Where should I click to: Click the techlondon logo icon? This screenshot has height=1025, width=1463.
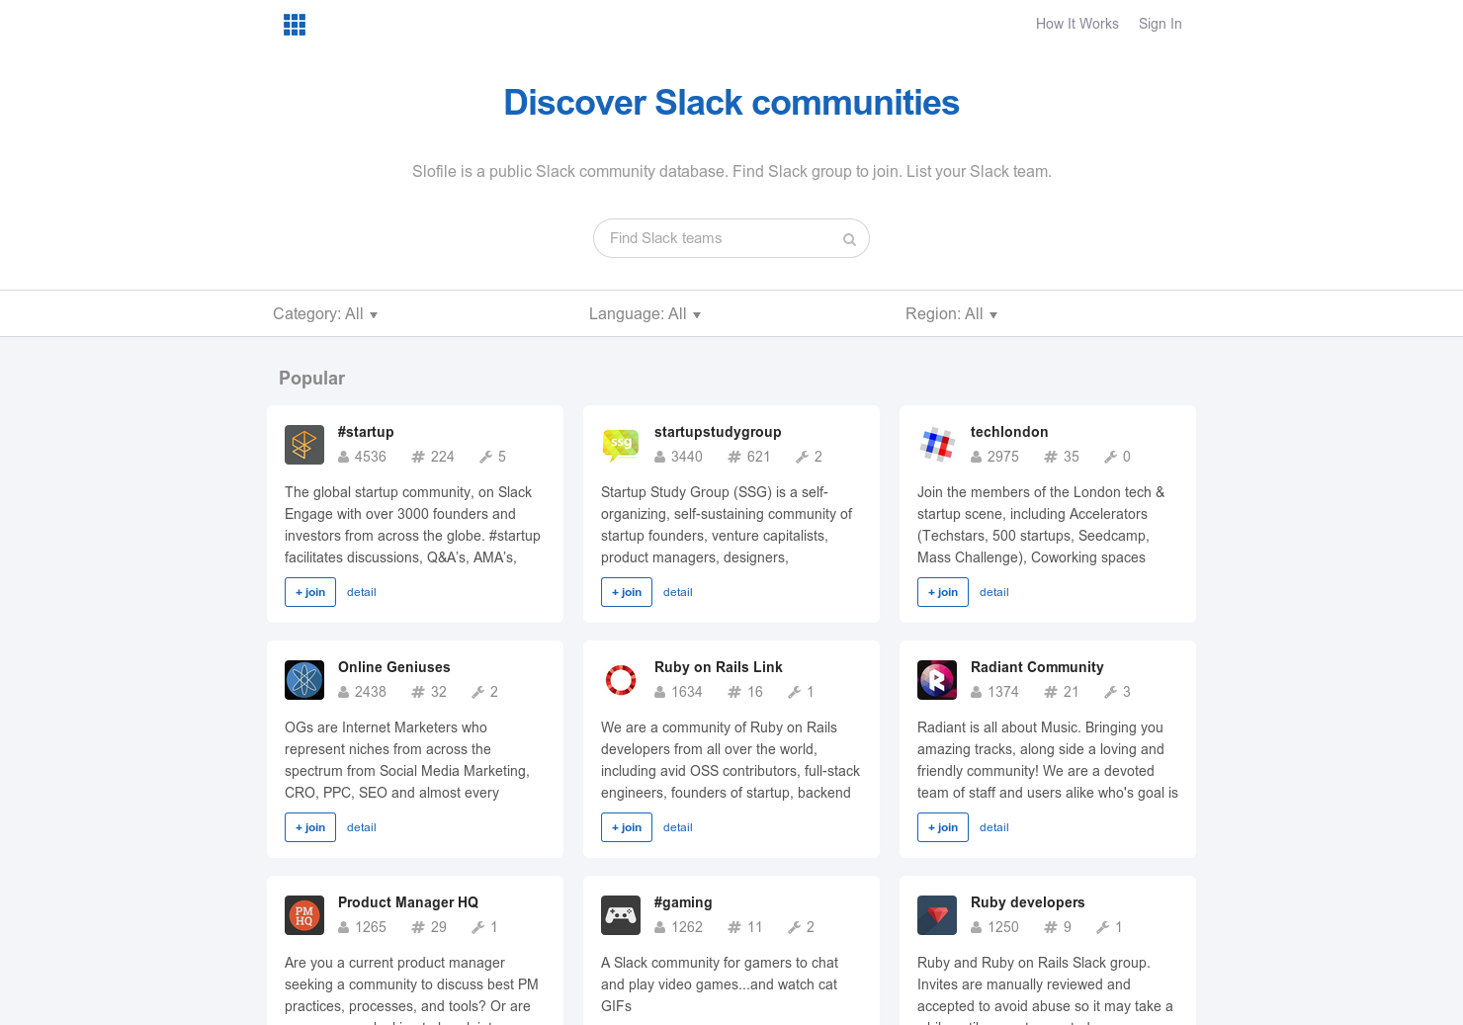pos(937,445)
